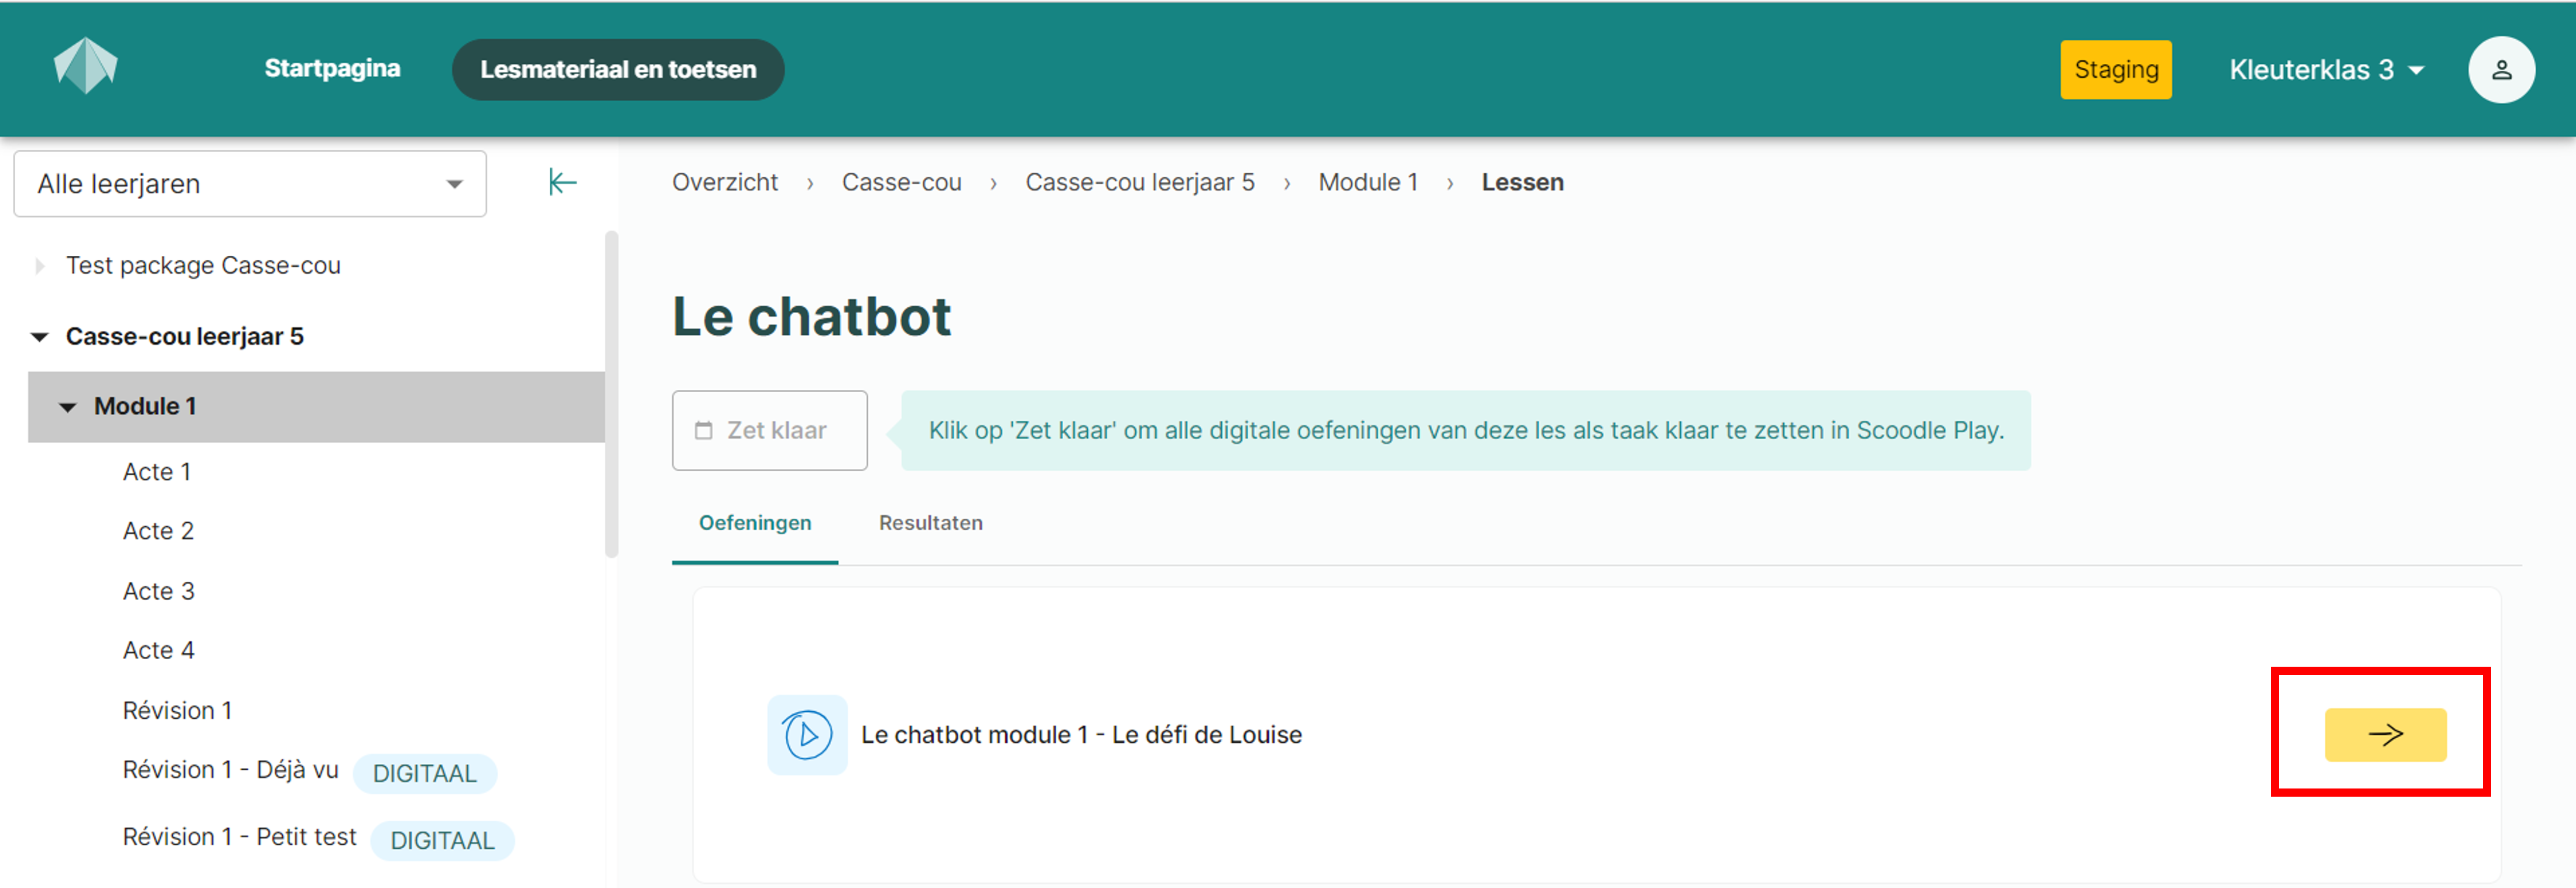The width and height of the screenshot is (2576, 888).
Task: Navigate to Overzicht via breadcrumb
Action: [725, 182]
